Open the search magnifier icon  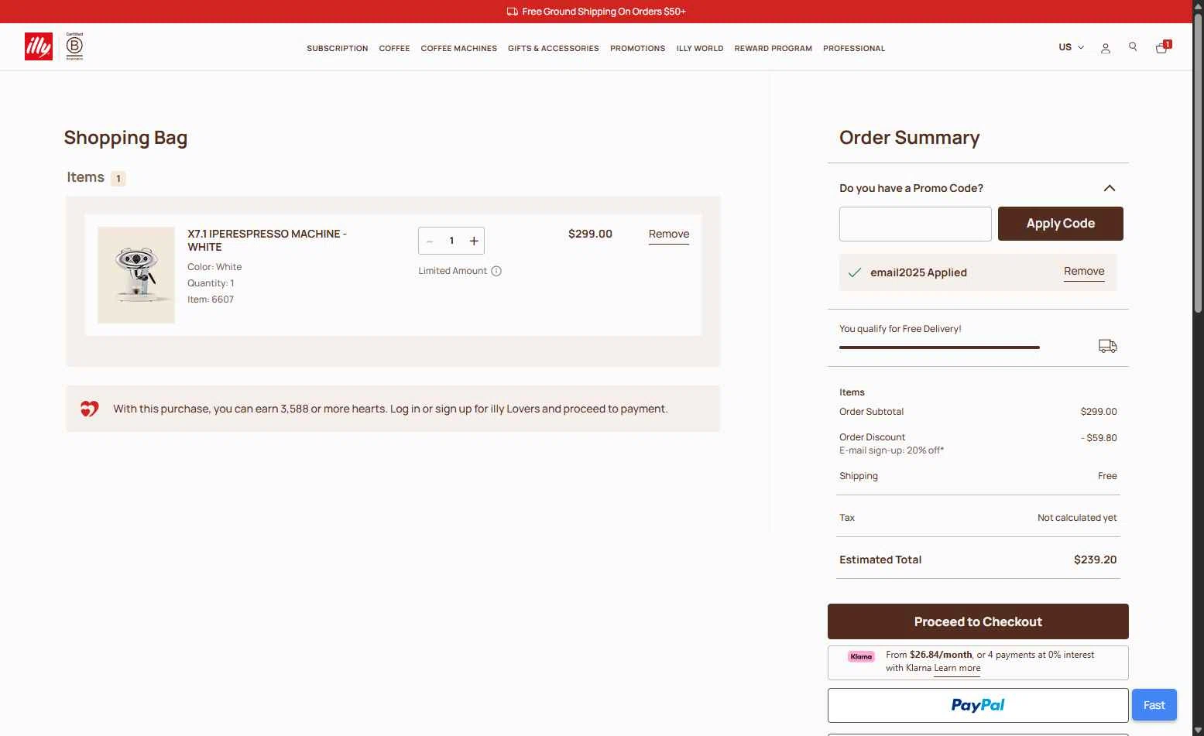1133,47
